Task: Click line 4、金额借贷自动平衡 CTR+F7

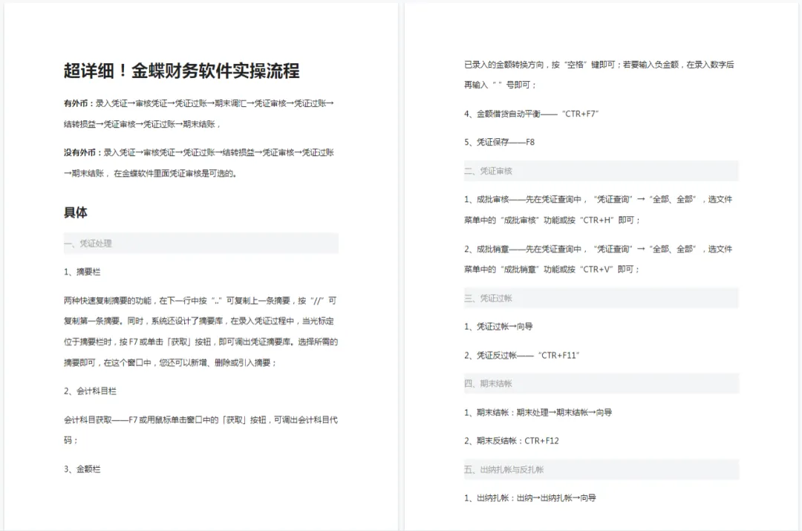Action: click(x=531, y=114)
